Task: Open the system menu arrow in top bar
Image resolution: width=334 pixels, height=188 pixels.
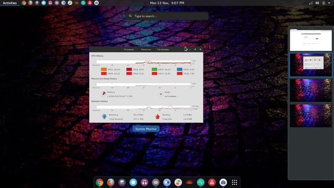Action: click(x=329, y=3)
